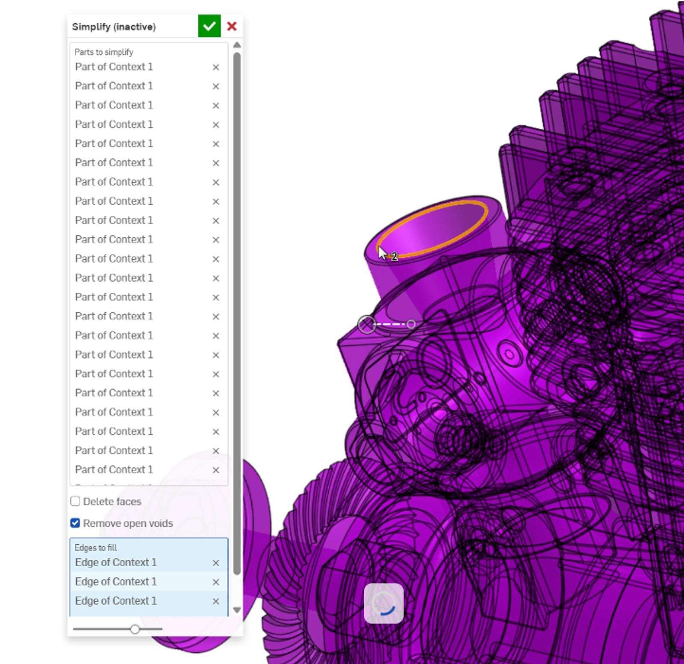
Task: Click the loading spinner indicator
Action: tap(383, 604)
